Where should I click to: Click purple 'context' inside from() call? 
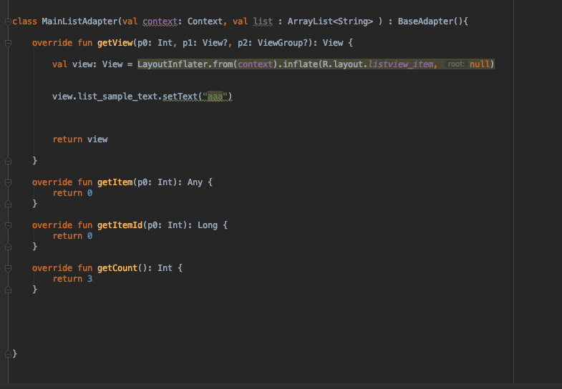coord(255,64)
